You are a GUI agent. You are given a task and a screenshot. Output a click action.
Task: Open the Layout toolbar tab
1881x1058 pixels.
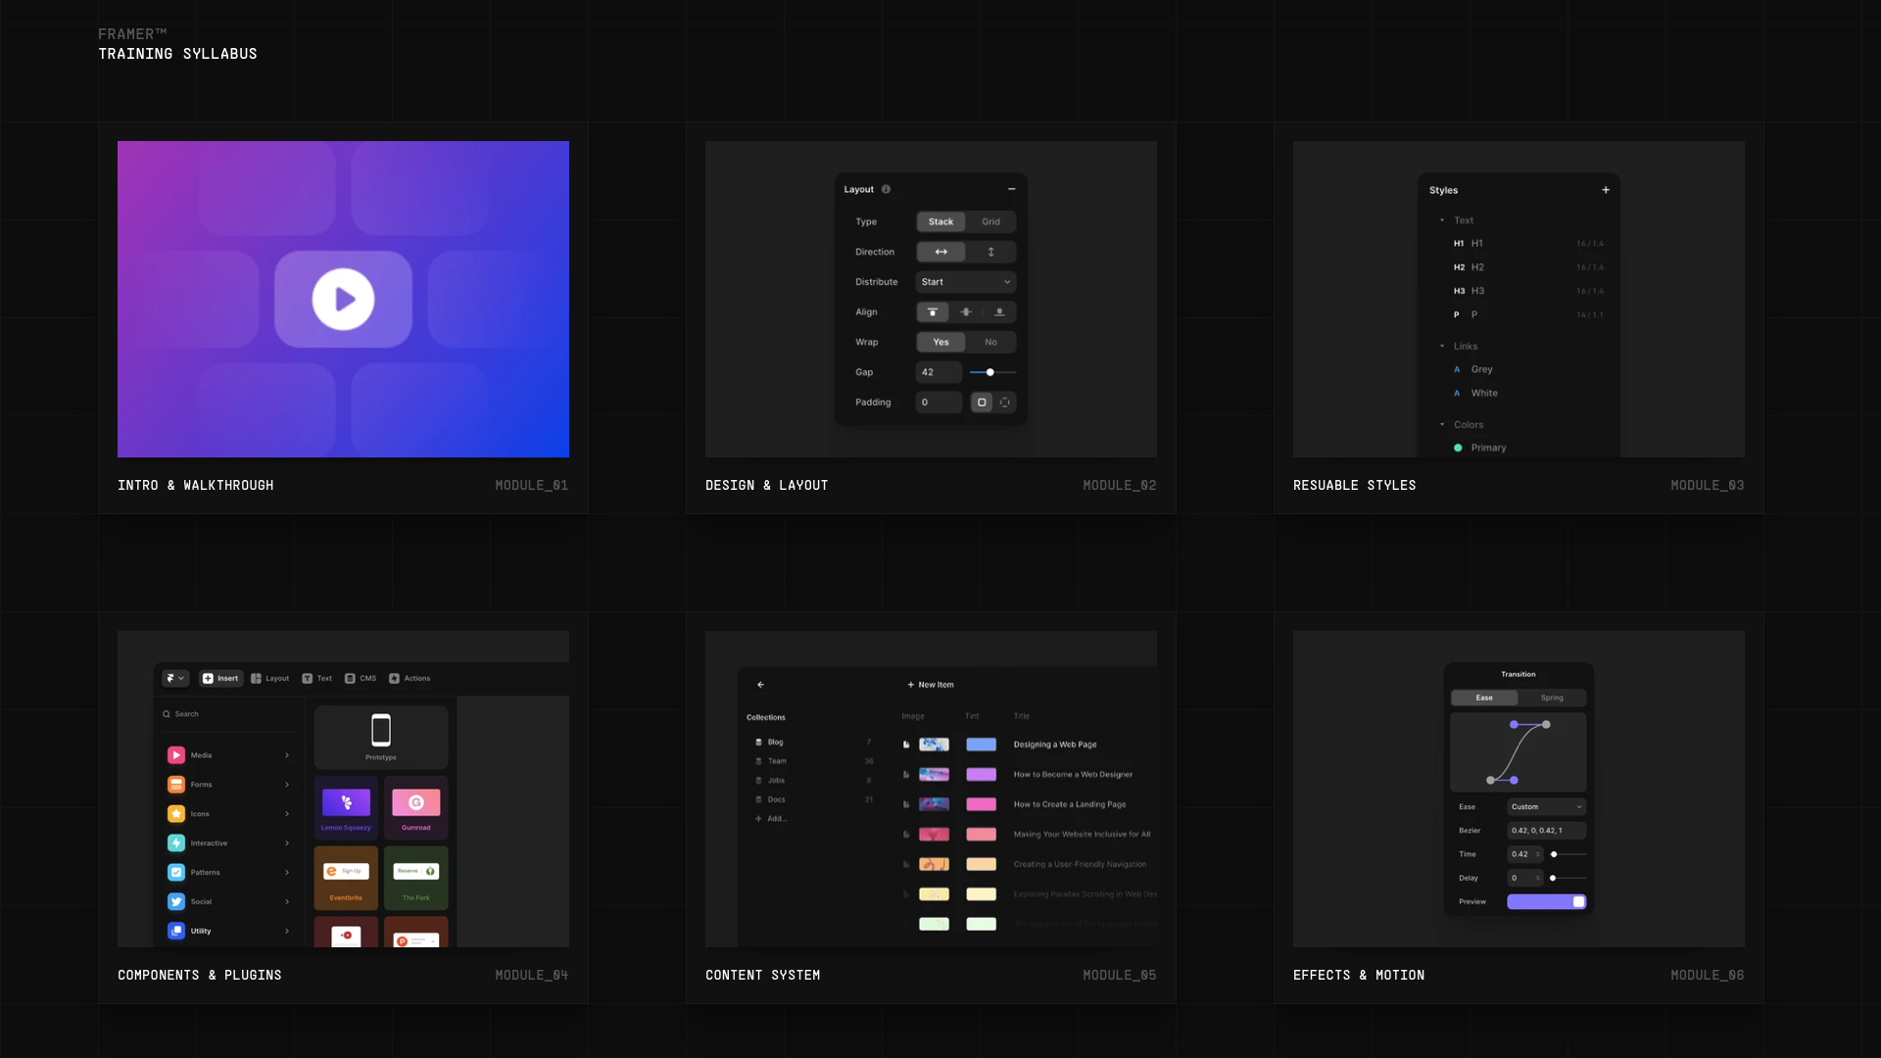click(269, 678)
